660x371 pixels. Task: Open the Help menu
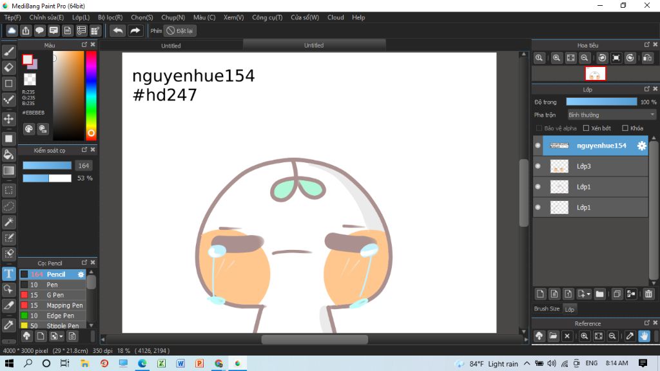point(358,17)
